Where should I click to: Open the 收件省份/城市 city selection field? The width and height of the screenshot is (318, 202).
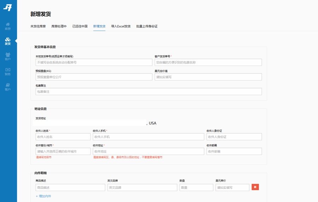63,151
